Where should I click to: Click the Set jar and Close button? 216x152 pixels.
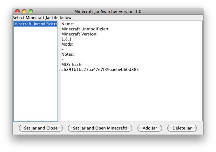coord(41,128)
